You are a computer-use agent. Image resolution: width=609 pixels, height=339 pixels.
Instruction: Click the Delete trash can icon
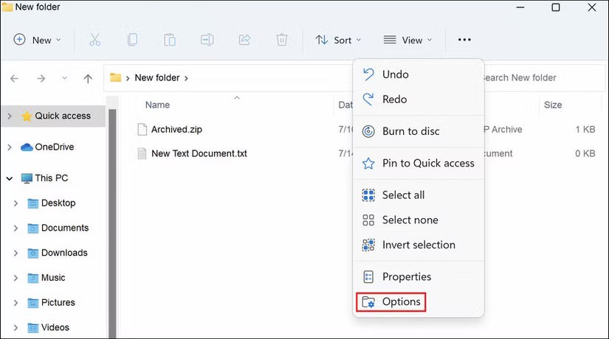(x=282, y=40)
